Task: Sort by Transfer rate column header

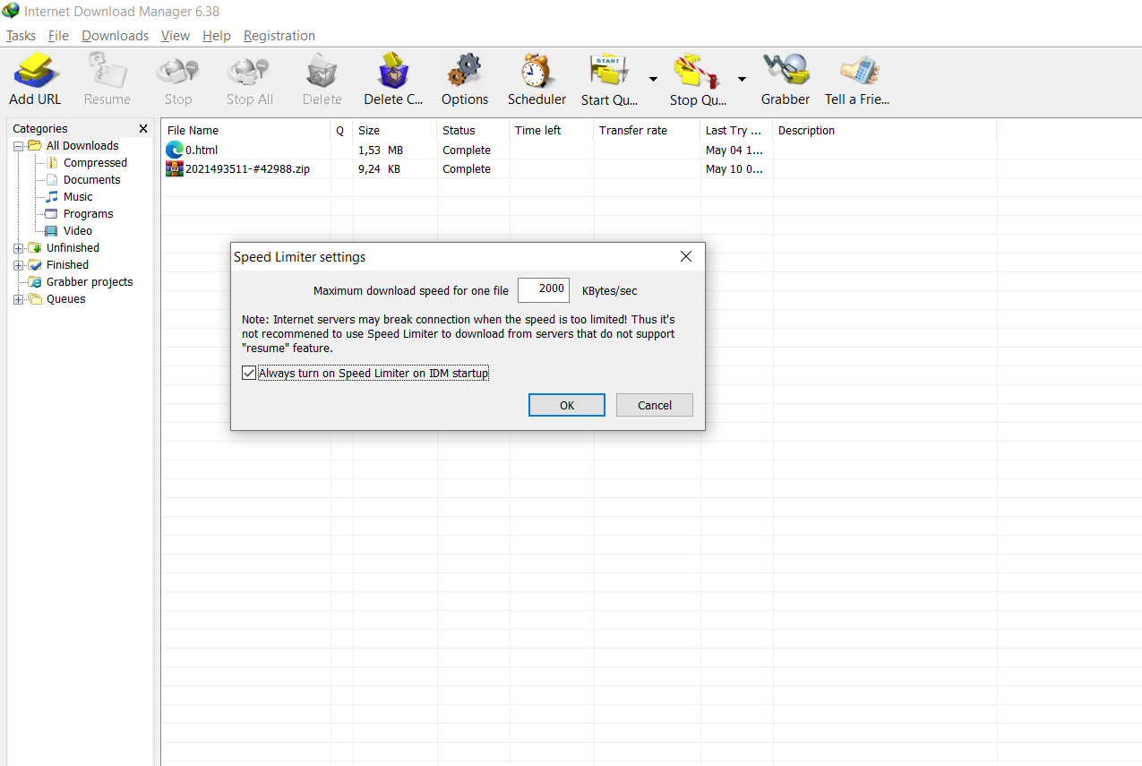Action: tap(647, 131)
